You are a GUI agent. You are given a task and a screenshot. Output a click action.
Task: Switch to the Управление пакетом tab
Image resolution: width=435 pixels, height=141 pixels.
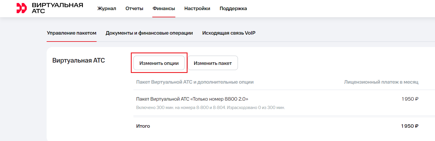(71, 33)
